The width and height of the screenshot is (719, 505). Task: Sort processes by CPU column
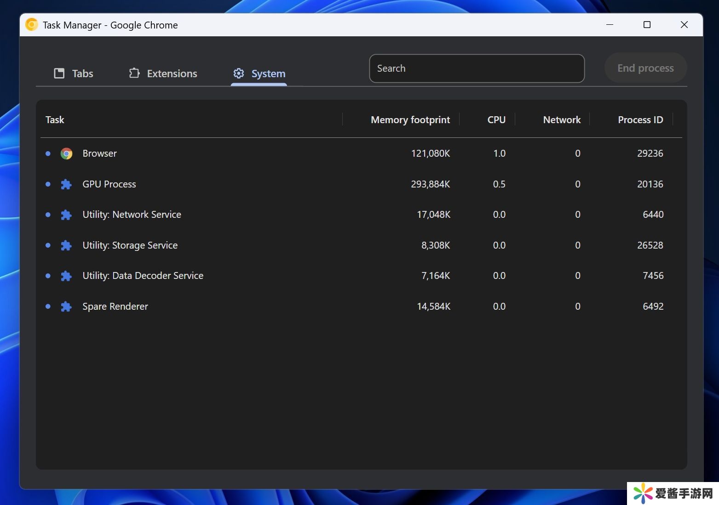click(x=496, y=120)
